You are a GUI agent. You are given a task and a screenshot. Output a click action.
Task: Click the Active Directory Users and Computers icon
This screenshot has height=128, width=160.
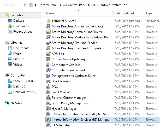pyautogui.click(x=48, y=48)
